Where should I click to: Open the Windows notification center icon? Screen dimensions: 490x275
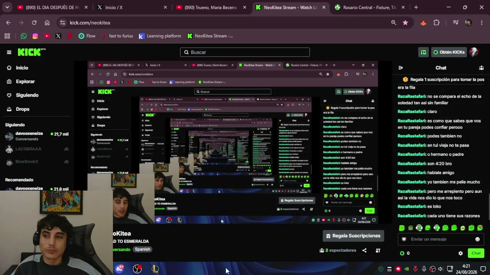(x=483, y=269)
